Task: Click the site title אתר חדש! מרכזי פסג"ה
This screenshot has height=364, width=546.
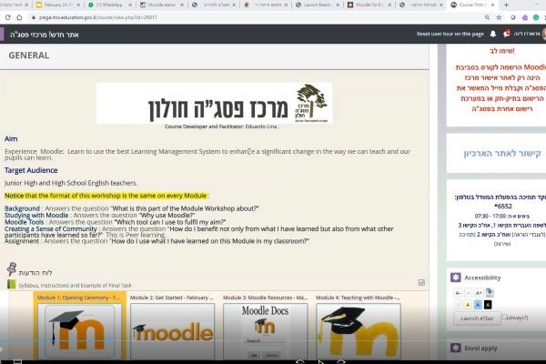Action: click(45, 35)
